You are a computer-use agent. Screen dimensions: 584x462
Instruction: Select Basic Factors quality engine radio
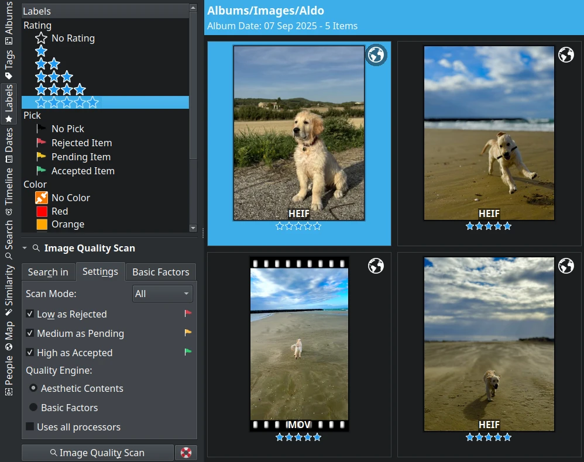tap(33, 408)
